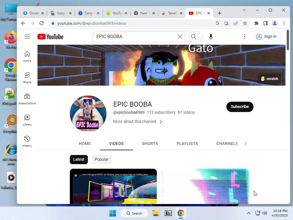293x220 pixels.
Task: Expand More about this channel
Action: coord(138,121)
